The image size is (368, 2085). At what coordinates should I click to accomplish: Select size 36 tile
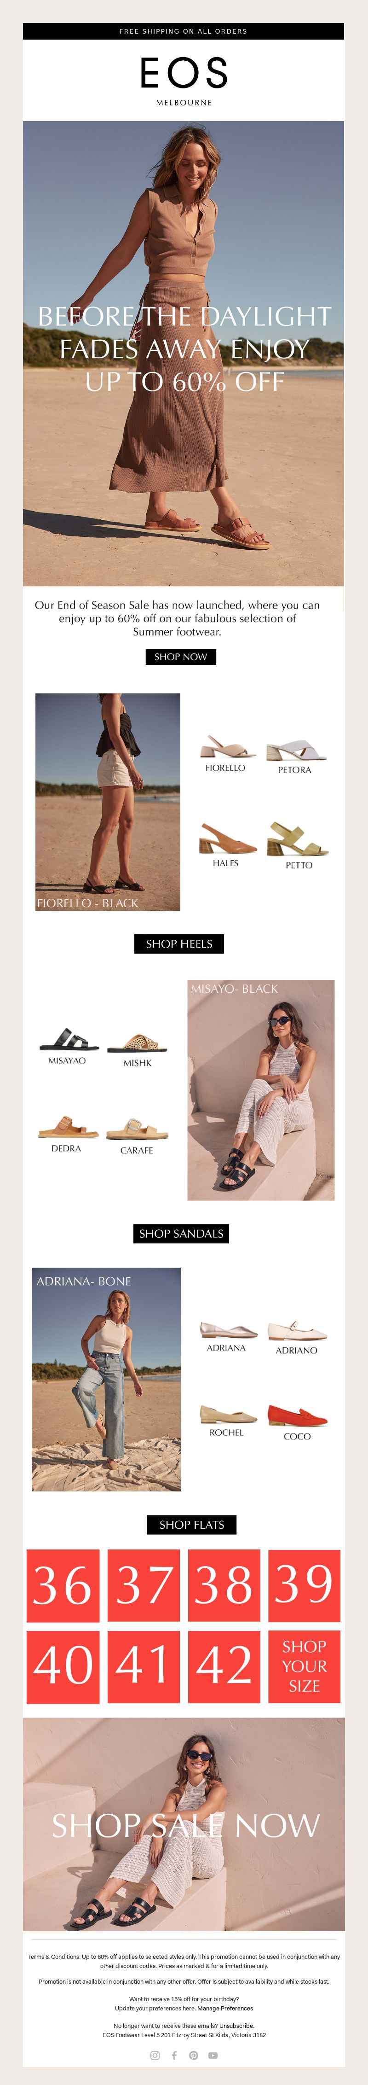pos(63,1585)
